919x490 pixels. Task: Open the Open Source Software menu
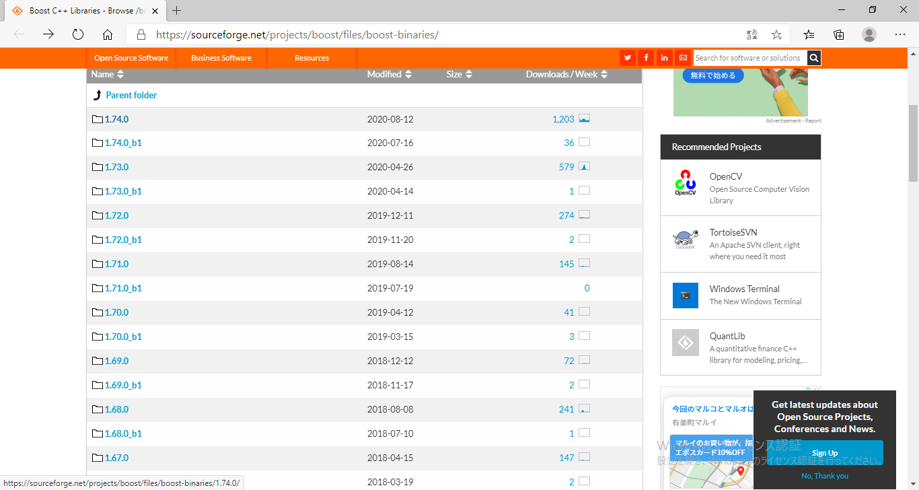click(x=131, y=58)
